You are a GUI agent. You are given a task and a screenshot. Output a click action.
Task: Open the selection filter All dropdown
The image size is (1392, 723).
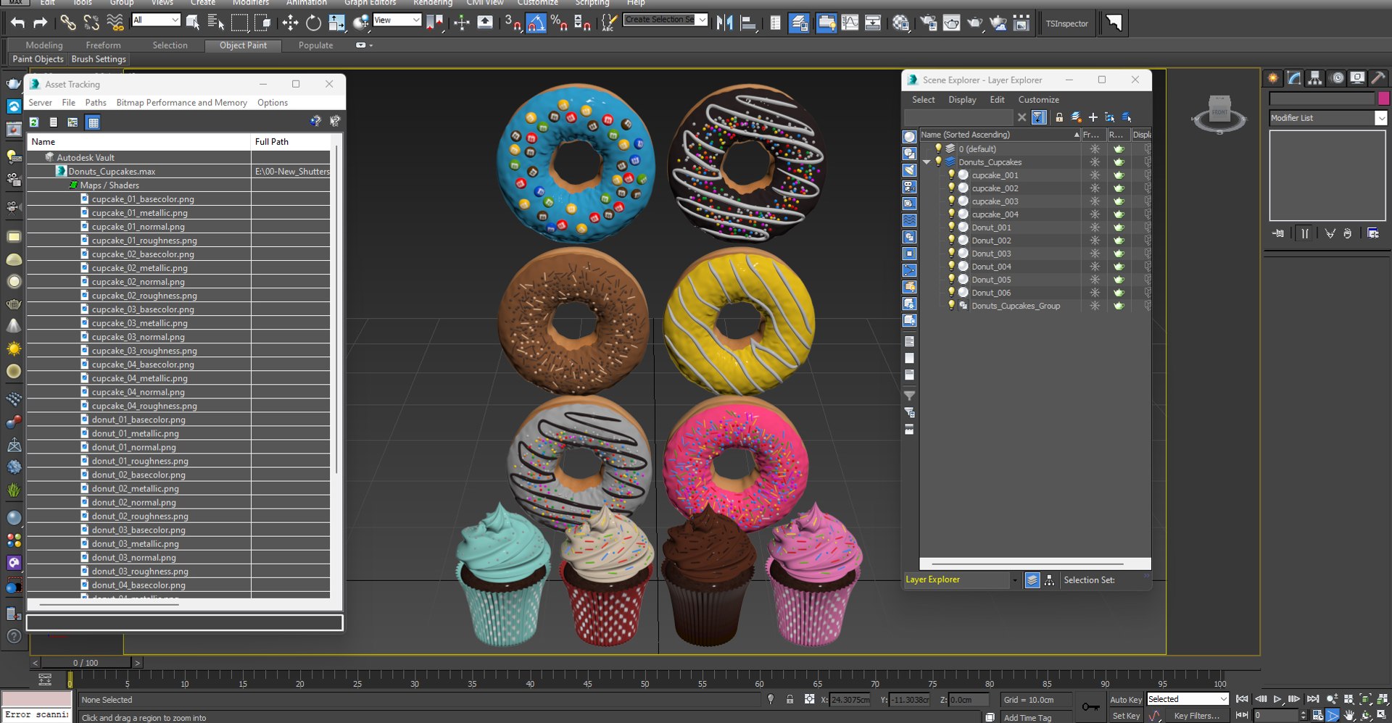[156, 20]
